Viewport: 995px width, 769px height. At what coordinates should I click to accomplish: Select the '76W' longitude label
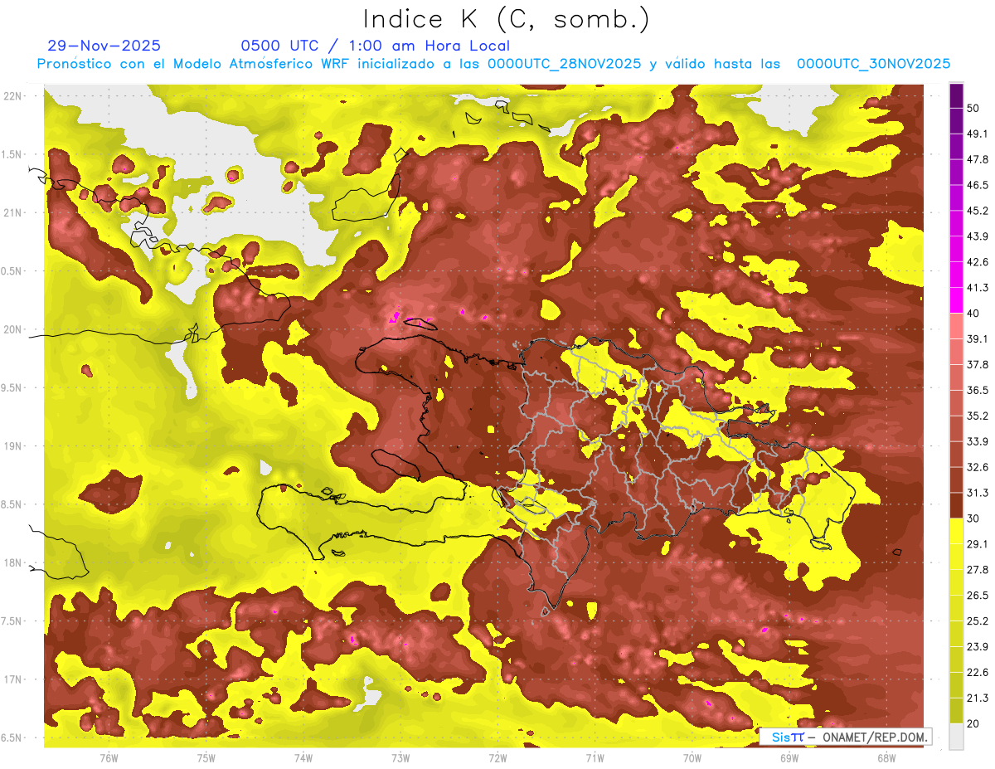(x=109, y=758)
